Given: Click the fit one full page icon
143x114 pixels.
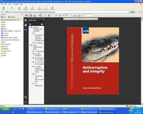Looking at the screenshot, I should 78,15.
